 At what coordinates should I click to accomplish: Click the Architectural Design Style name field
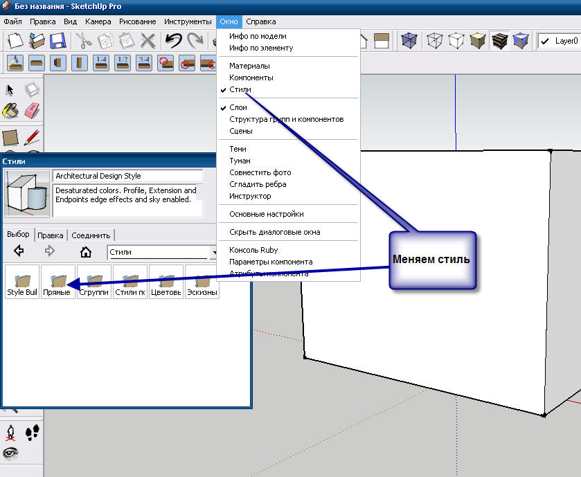[x=127, y=176]
